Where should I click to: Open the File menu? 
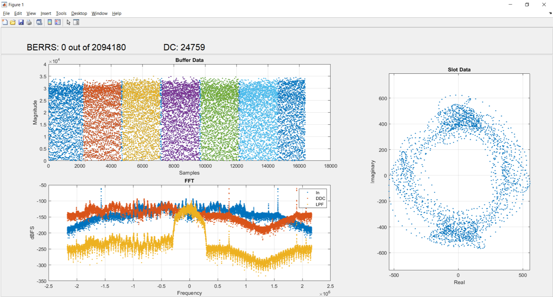(x=6, y=13)
